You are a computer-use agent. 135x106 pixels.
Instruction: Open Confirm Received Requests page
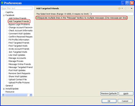click(21, 37)
